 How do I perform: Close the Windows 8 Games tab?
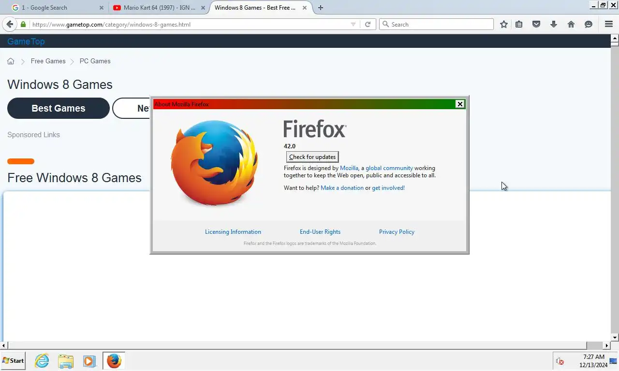(x=305, y=8)
